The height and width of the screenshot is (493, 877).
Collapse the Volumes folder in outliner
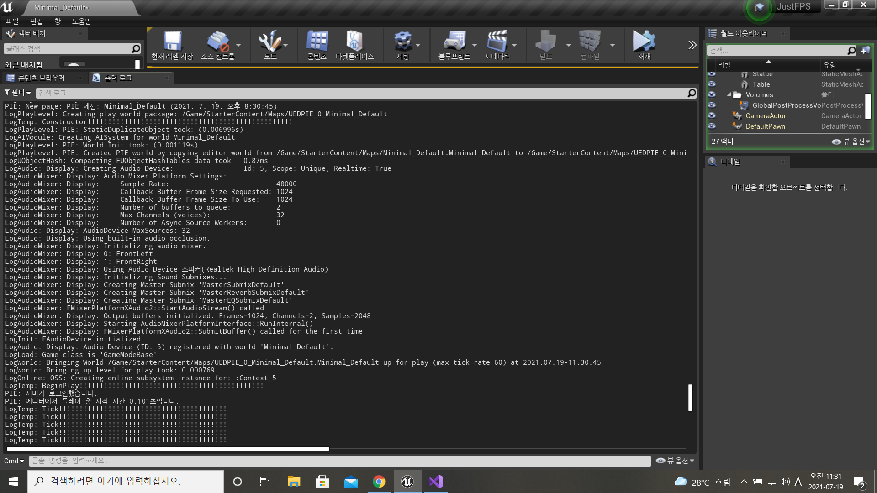(x=729, y=95)
